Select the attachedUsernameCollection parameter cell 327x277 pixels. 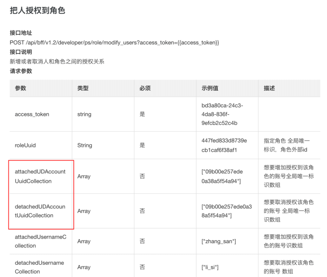(41, 241)
